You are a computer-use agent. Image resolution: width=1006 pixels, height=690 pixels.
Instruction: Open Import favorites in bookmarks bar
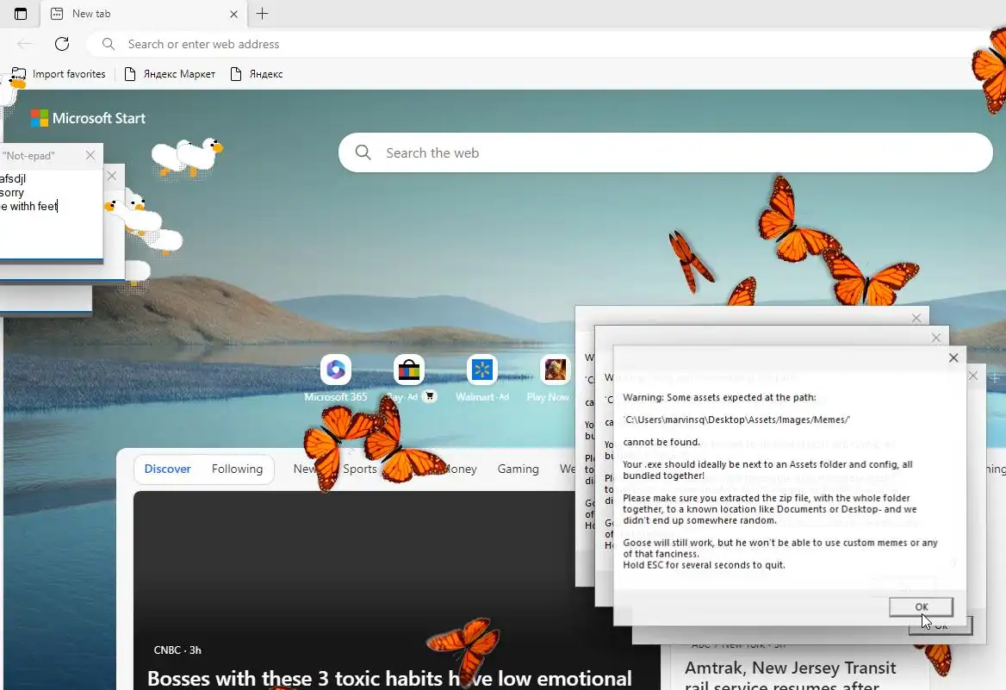pos(59,74)
